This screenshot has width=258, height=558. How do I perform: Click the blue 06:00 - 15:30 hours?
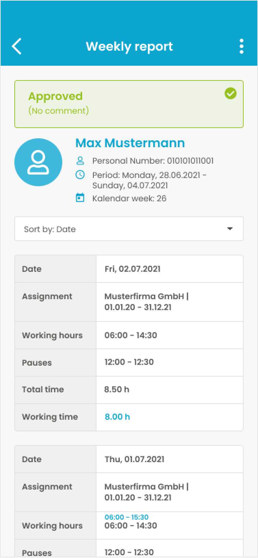127,517
